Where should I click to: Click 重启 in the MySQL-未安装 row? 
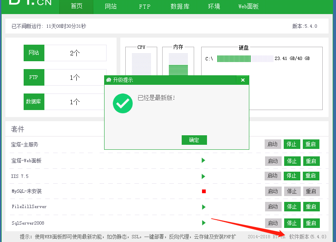(312, 191)
